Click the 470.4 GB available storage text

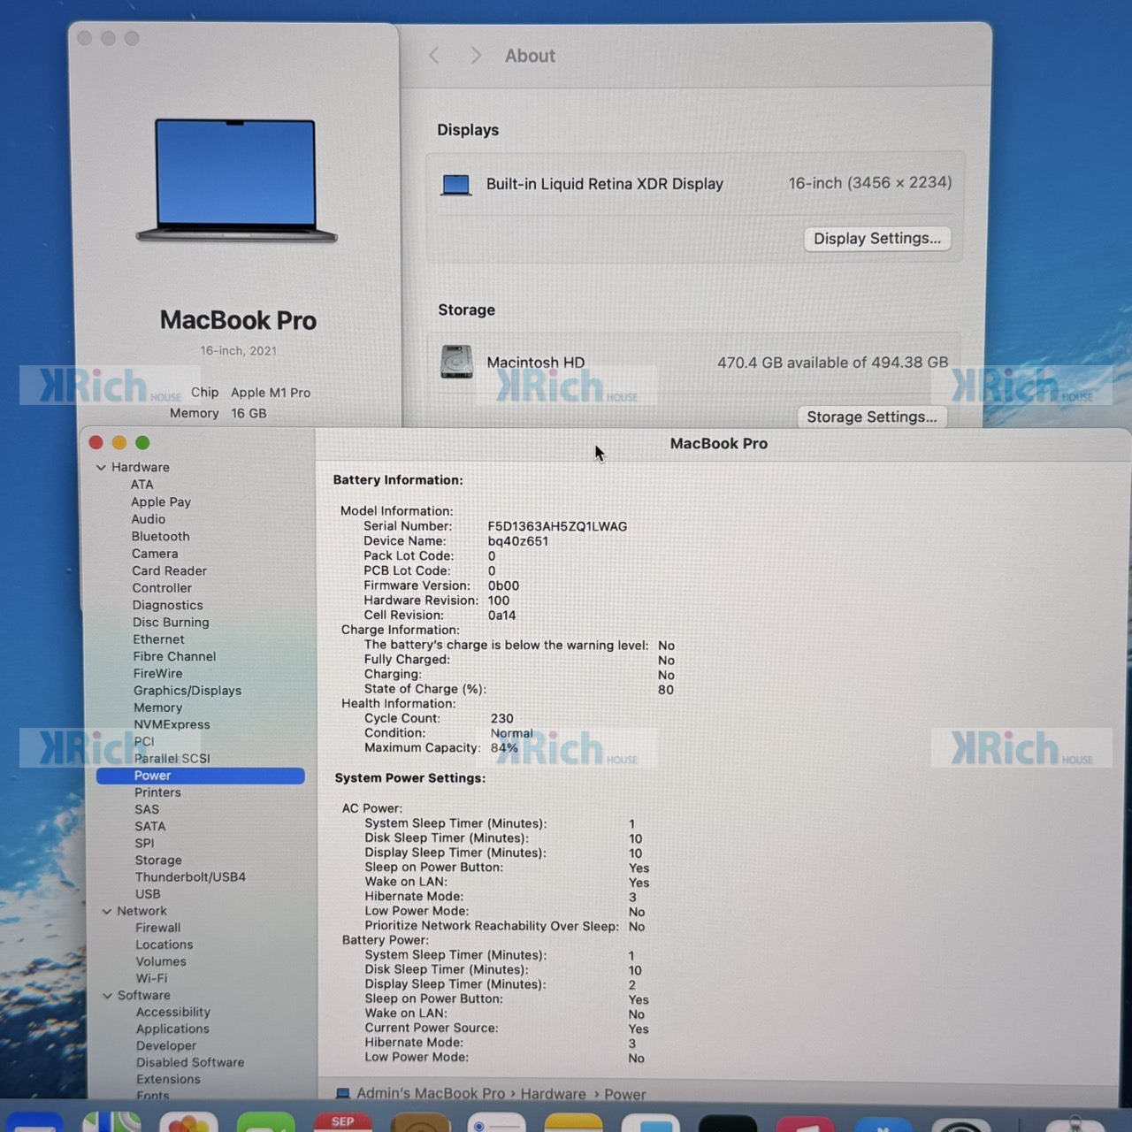point(832,363)
